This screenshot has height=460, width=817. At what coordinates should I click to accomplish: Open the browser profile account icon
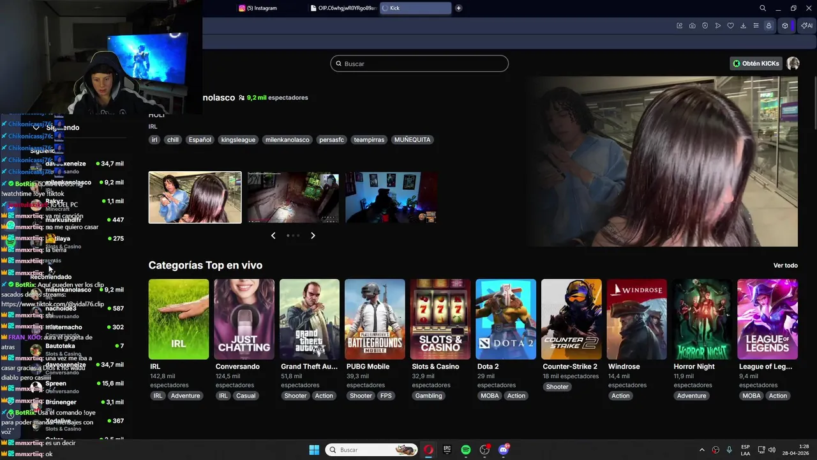(769, 26)
